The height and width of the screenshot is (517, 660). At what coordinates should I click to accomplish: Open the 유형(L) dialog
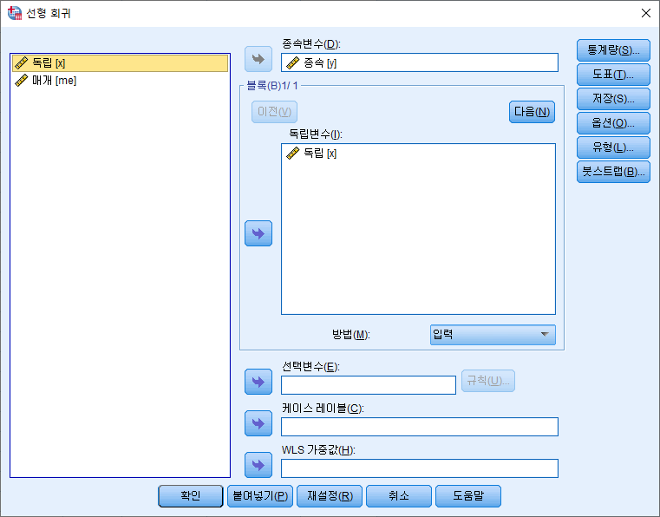613,147
